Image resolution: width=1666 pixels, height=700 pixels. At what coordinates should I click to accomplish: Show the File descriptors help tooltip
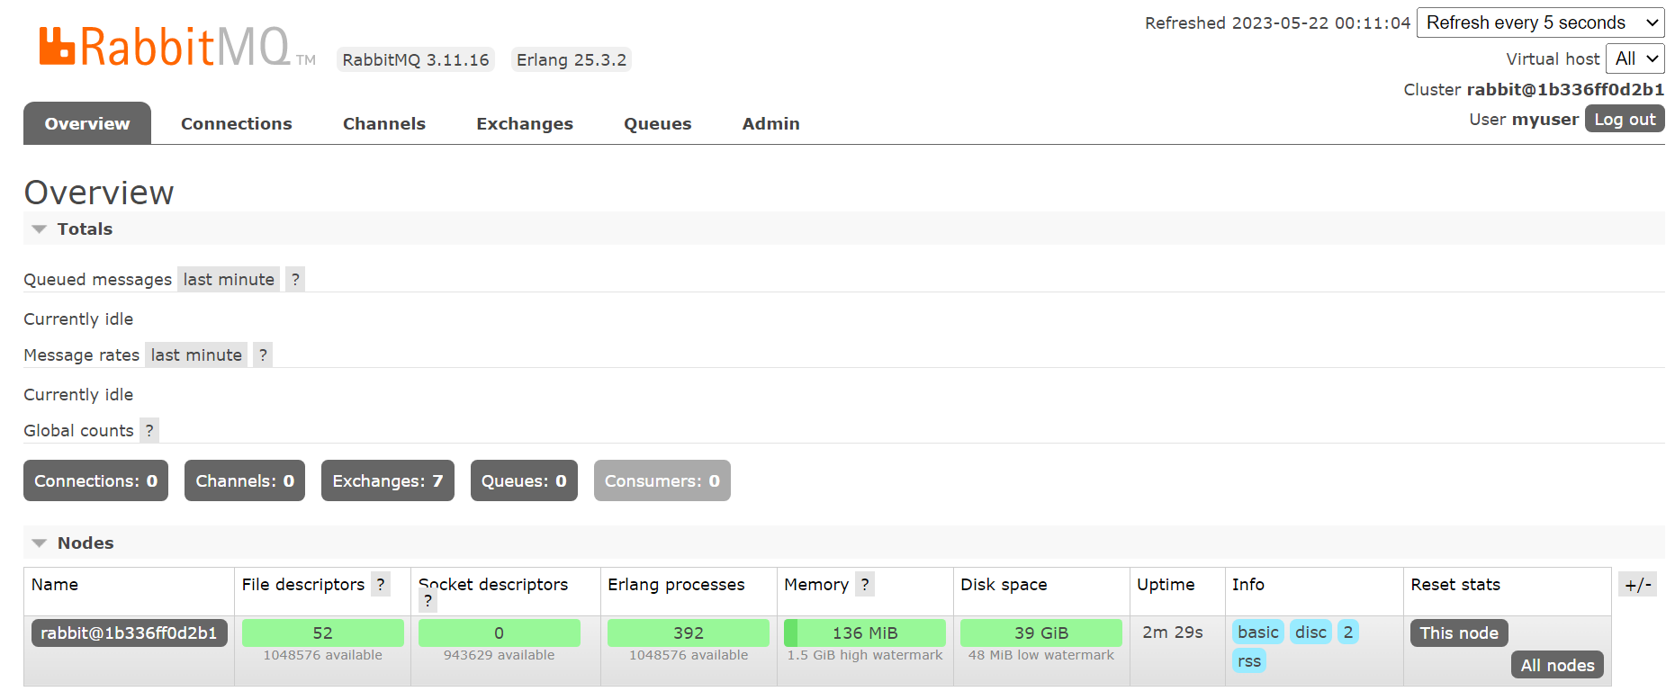pyautogui.click(x=381, y=585)
